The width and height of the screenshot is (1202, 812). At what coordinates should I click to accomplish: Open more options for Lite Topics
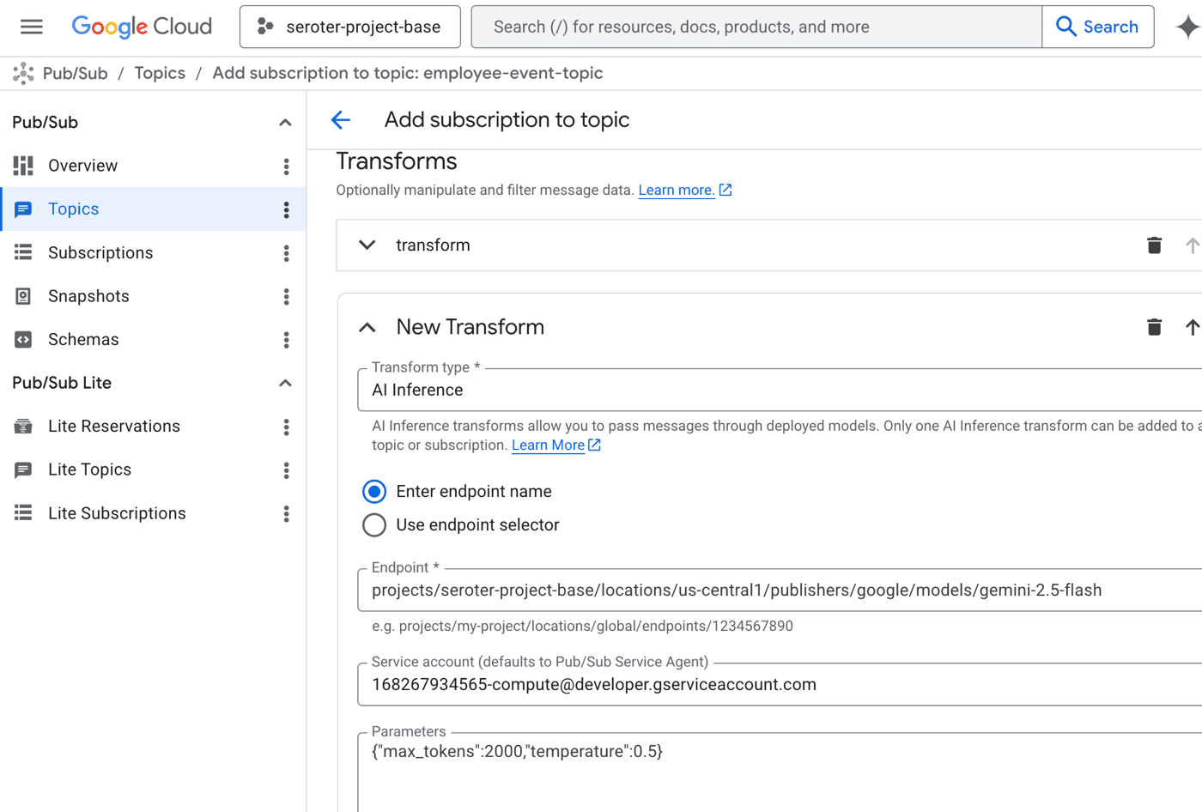pyautogui.click(x=287, y=470)
